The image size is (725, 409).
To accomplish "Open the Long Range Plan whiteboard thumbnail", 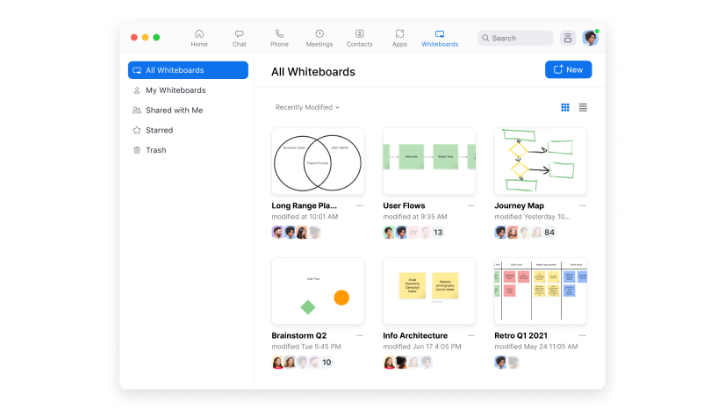I will click(318, 161).
